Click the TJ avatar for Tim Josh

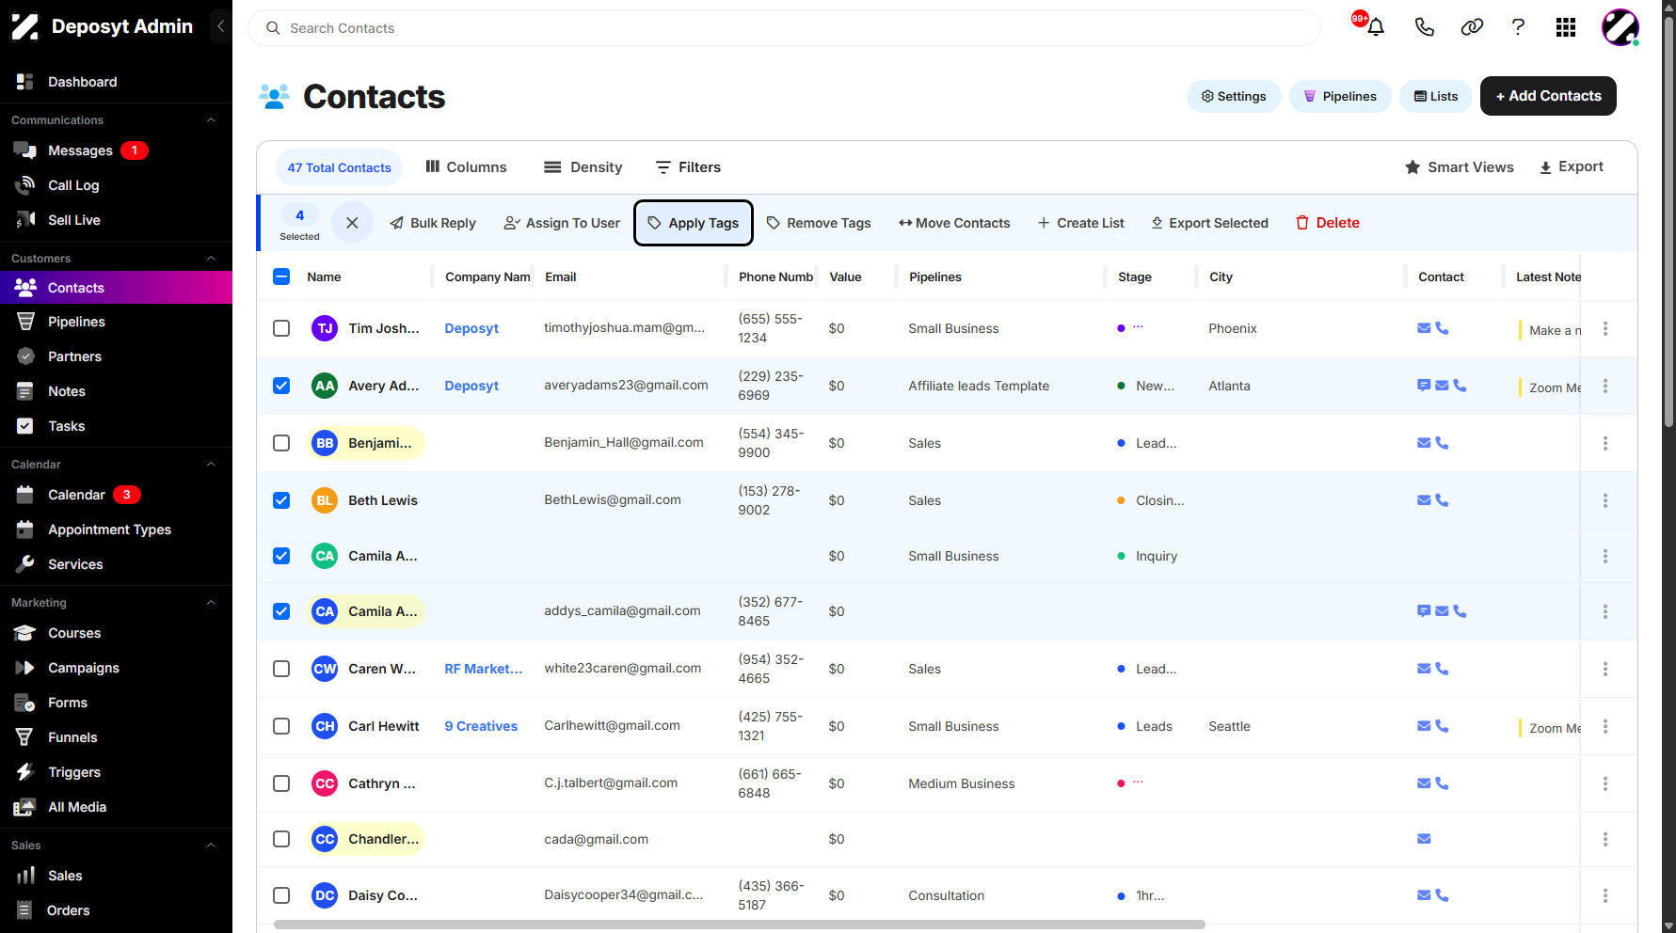(325, 328)
